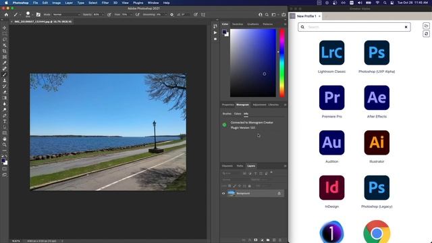Viewport: 432px width, 243px height.
Task: Open smoothing options gear dropdown
Action: tap(171, 15)
